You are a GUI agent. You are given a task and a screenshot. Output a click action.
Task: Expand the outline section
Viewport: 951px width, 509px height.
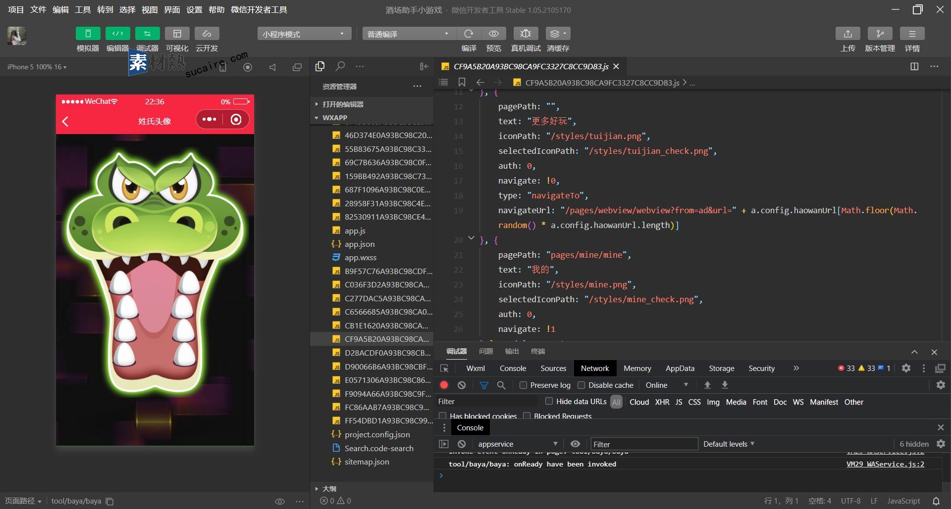click(x=329, y=489)
